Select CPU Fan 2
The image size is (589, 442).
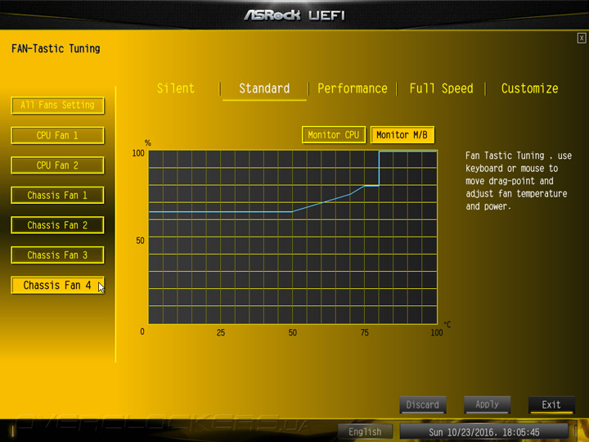tap(57, 165)
